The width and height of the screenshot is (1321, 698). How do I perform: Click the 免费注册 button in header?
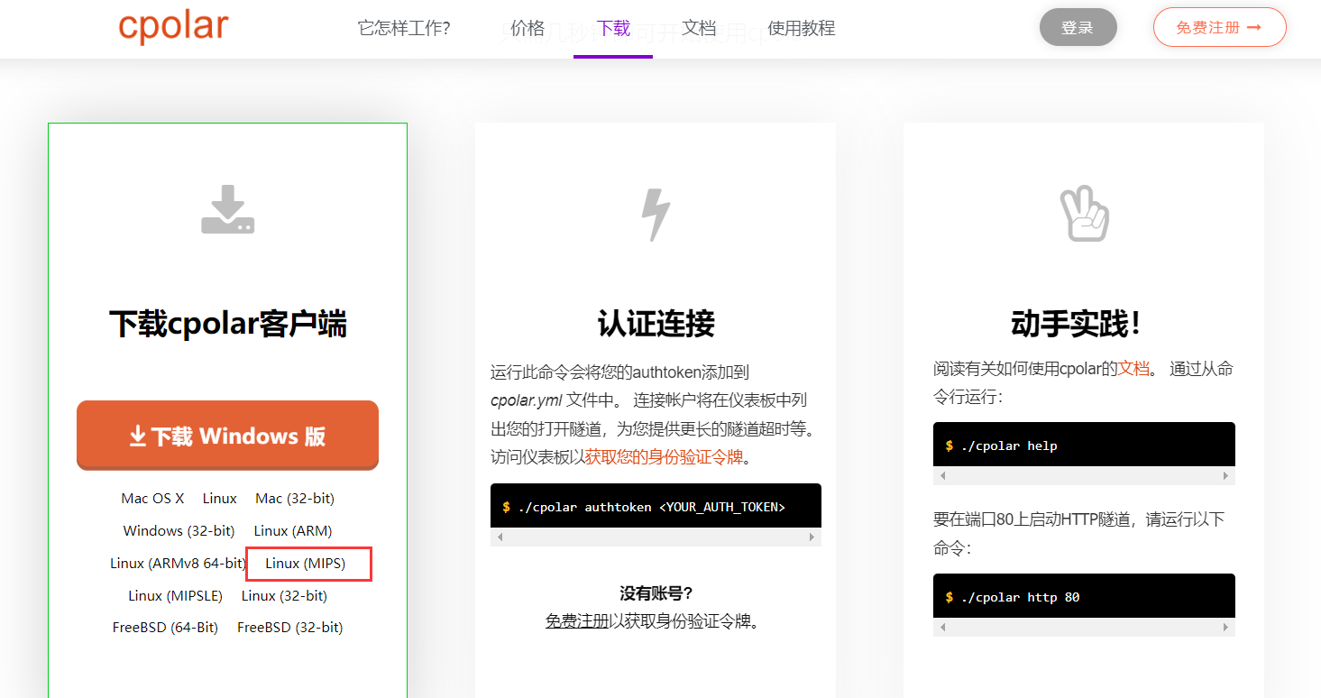[x=1219, y=27]
